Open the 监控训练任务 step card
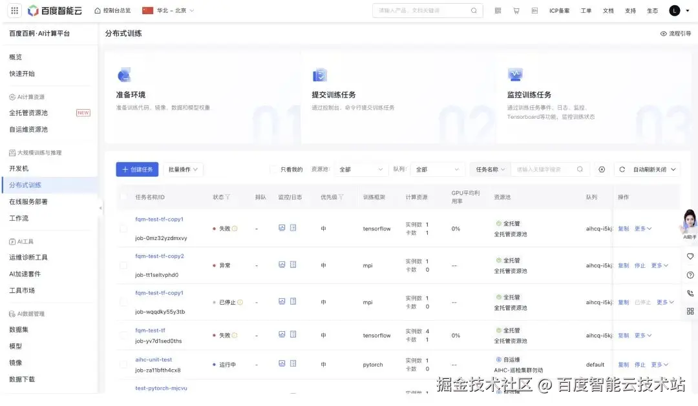 coord(593,97)
